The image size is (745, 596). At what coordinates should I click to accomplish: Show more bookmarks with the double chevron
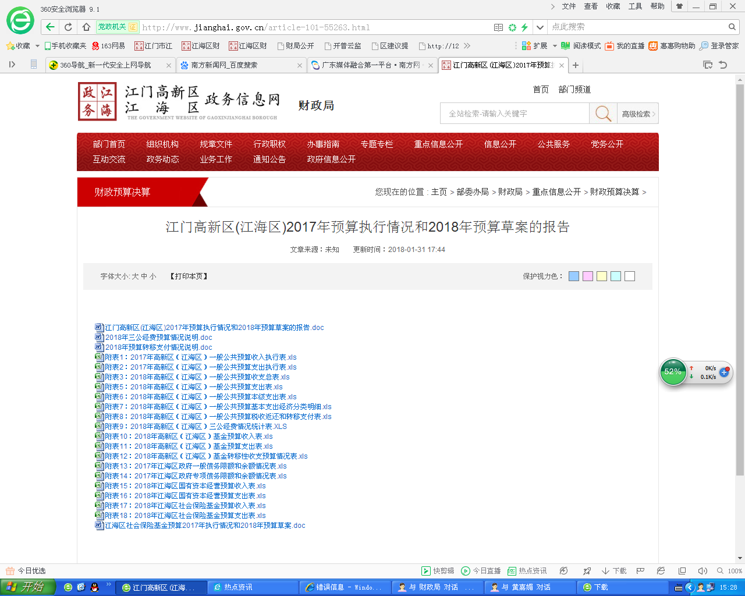467,46
